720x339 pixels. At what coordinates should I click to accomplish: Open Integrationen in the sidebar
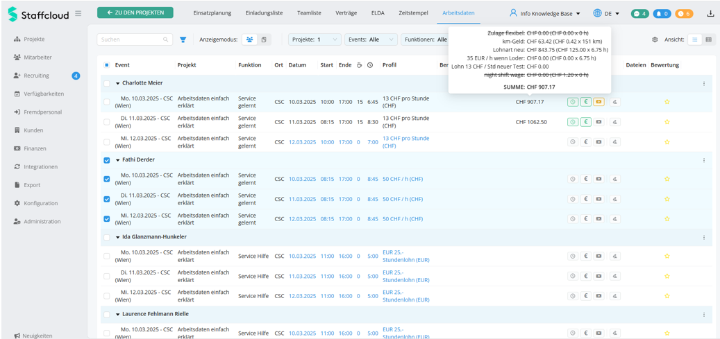point(36,167)
